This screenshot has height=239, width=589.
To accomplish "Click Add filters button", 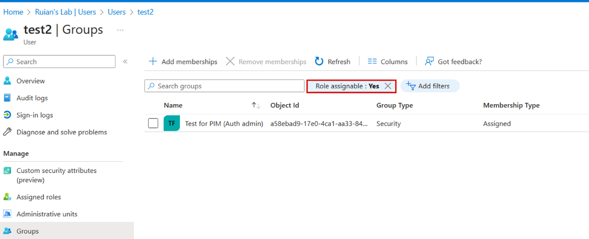I will click(430, 86).
